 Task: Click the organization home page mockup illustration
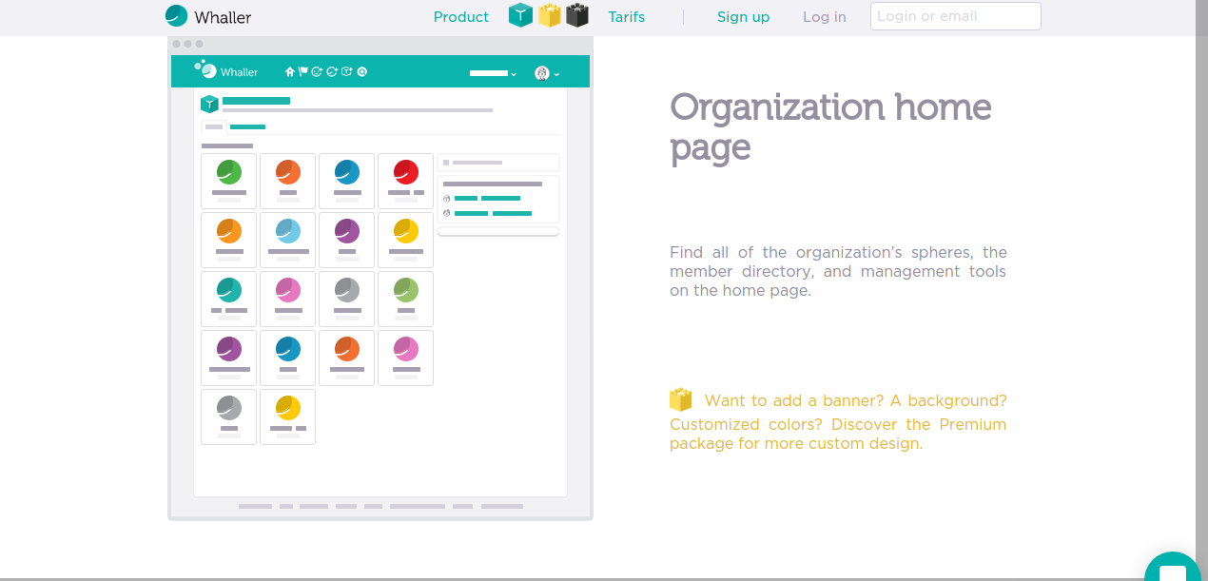[380, 279]
